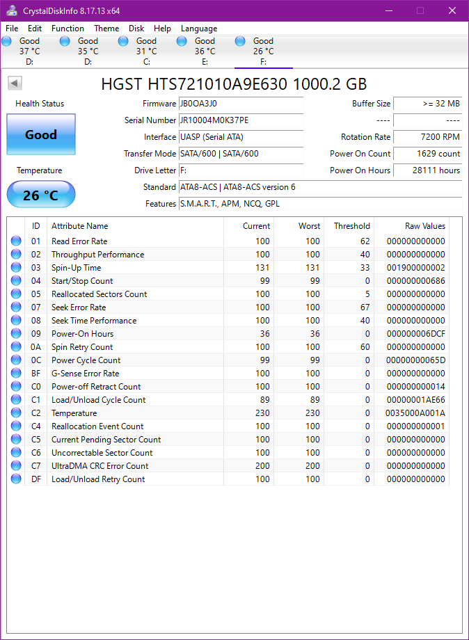Click status icon for Seek Error Rate
Screen dimensions: 469x640
coord(16,307)
